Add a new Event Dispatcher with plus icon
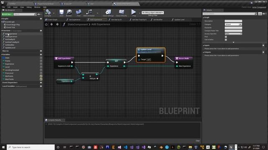The height and width of the screenshot is (150, 268). pos(41,82)
